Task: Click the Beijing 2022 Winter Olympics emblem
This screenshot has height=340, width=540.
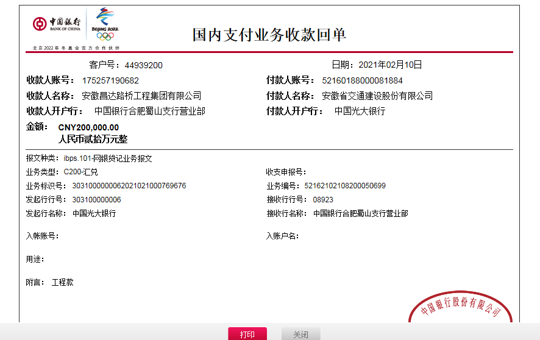Action: click(105, 18)
